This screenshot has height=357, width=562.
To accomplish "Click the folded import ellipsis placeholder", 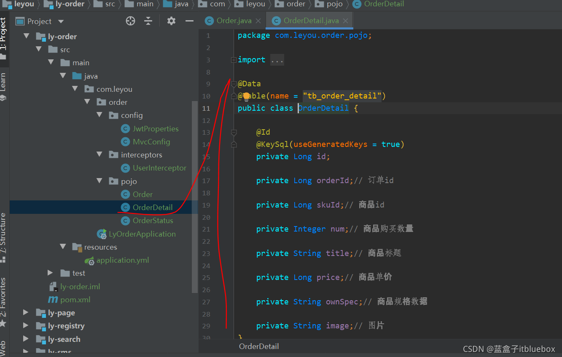I will point(277,60).
